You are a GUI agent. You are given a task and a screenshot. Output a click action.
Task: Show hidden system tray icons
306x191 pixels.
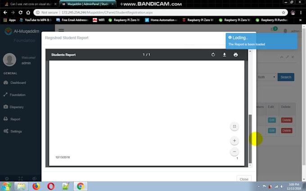(x=259, y=187)
